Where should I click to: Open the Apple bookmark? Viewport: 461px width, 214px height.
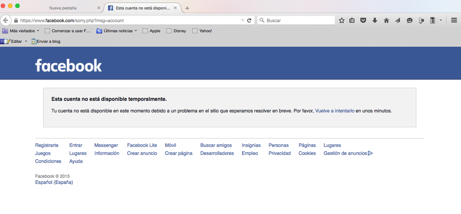151,31
